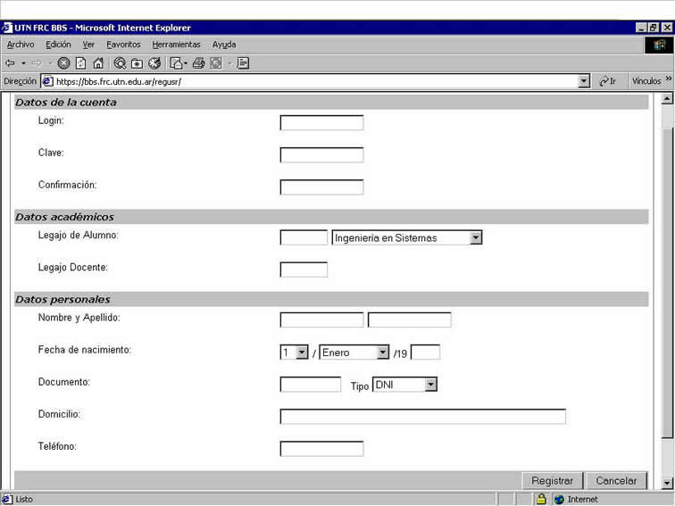Screen dimensions: 675x506
Task: Expand the Vínculos links chevron
Action: 669,79
